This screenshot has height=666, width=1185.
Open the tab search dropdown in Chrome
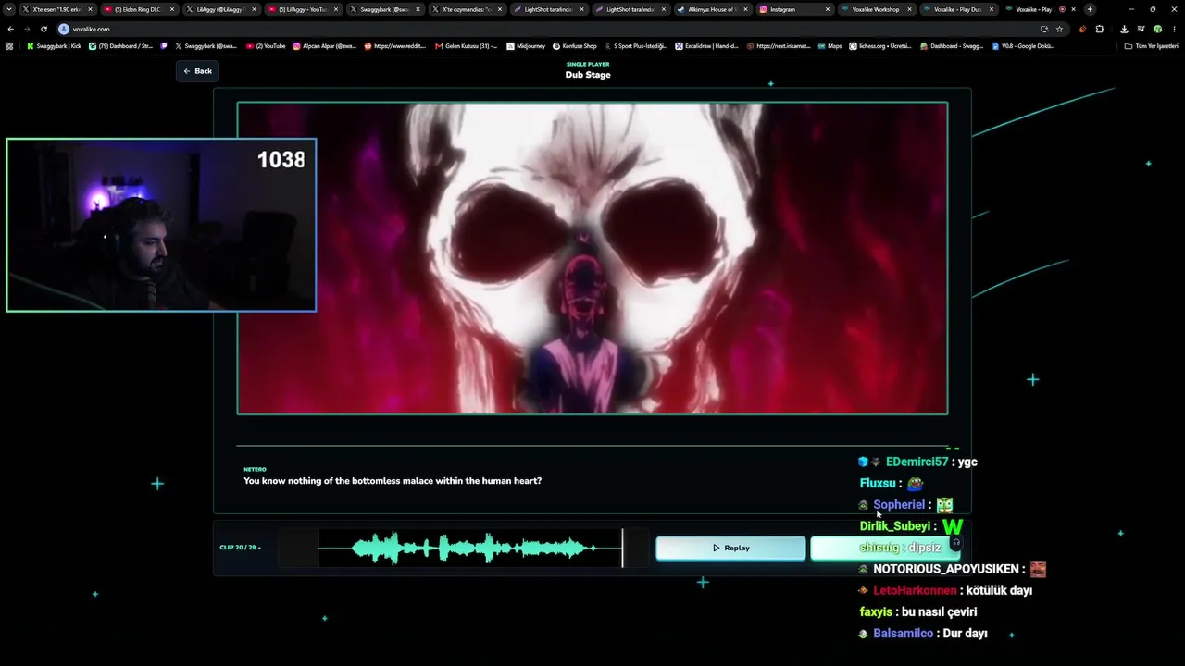tap(9, 9)
